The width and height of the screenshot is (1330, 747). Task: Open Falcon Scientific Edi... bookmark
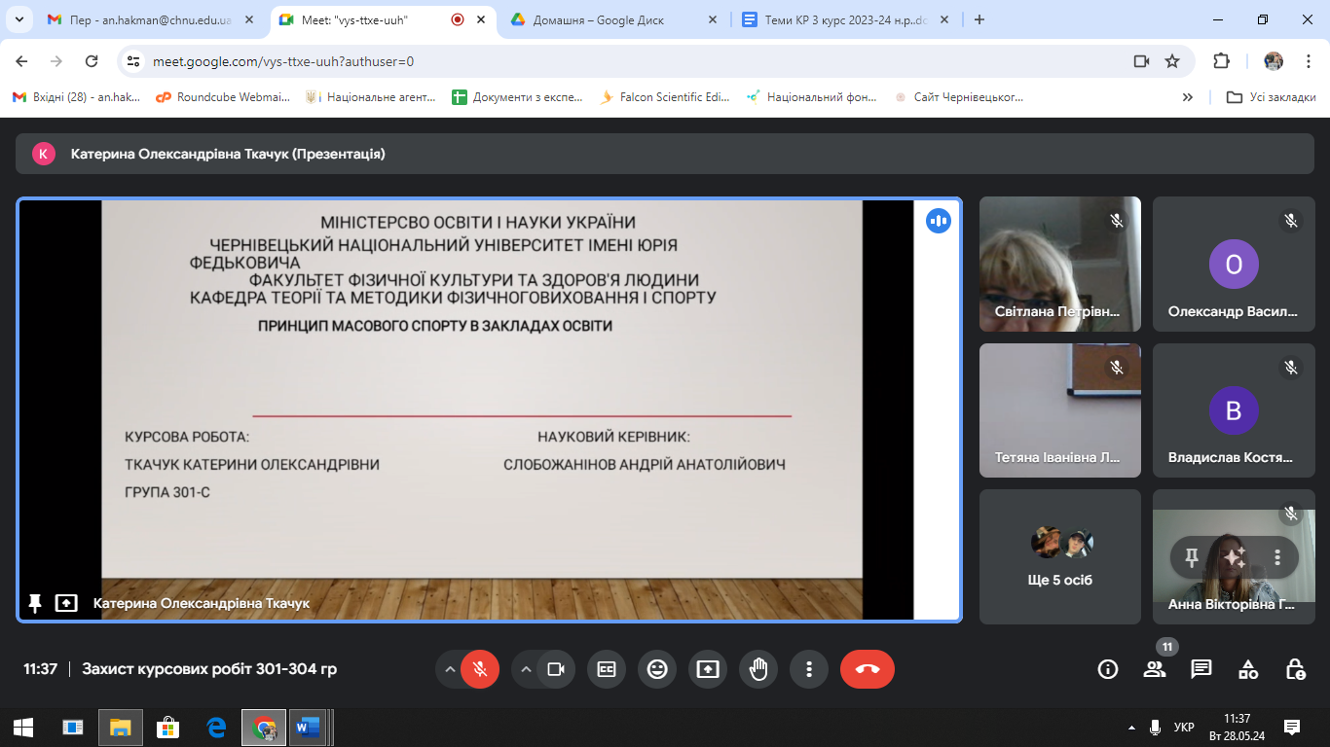point(665,97)
